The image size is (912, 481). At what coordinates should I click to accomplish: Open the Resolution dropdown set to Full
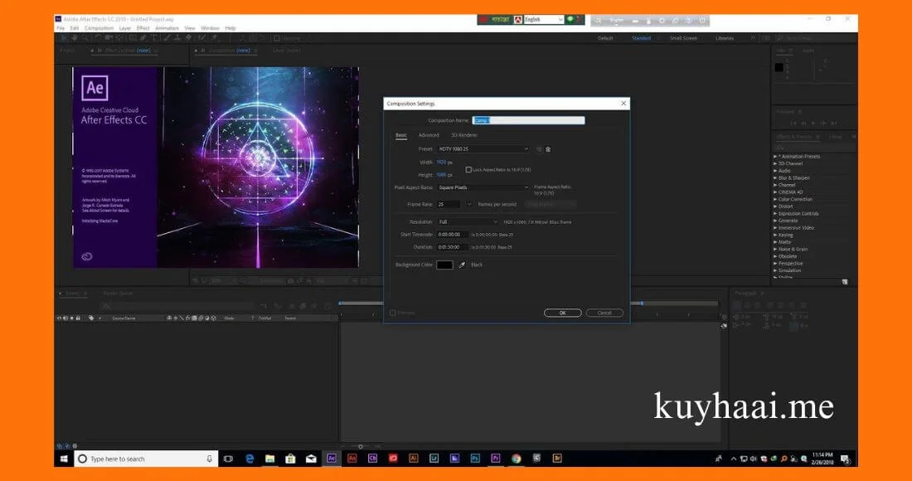coord(468,221)
